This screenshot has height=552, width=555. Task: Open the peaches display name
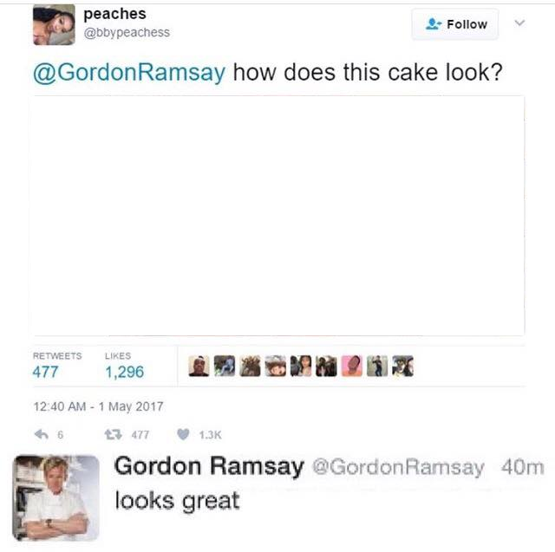(114, 14)
